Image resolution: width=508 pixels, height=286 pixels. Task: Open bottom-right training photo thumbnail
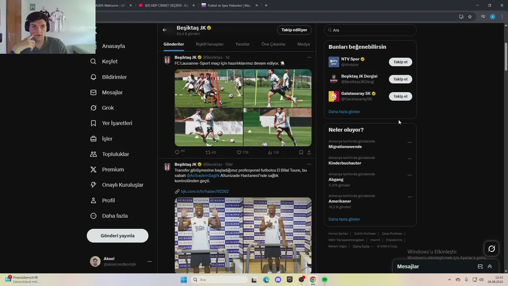point(277,127)
